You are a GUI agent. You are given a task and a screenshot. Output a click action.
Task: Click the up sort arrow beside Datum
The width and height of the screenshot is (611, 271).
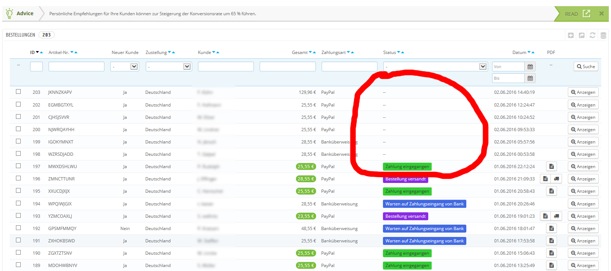(533, 53)
